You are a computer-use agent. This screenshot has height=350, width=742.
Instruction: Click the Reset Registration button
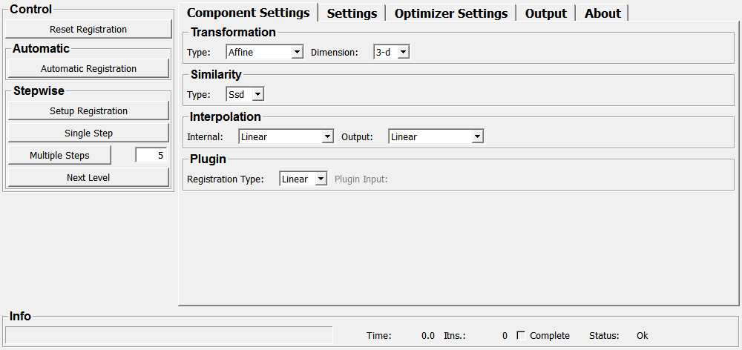coord(88,30)
